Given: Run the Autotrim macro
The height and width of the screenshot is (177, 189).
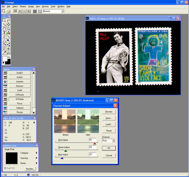Looking at the screenshot, I should (20, 82).
